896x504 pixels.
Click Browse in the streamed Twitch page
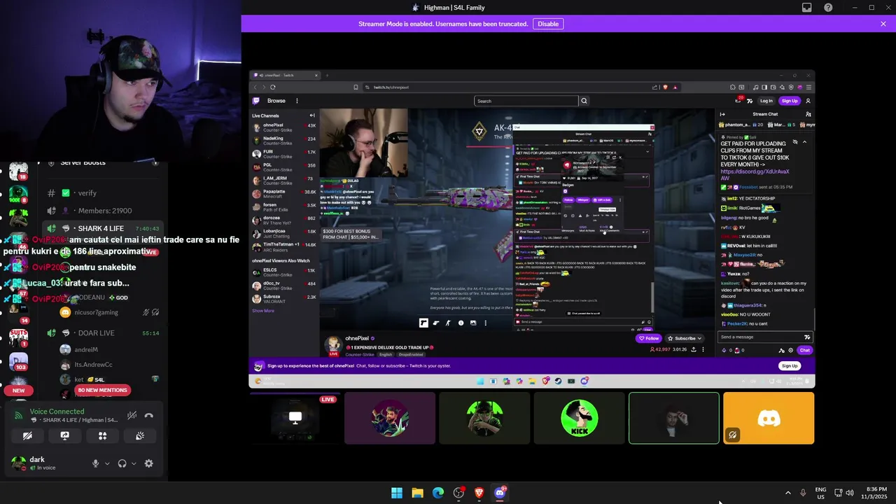click(276, 101)
